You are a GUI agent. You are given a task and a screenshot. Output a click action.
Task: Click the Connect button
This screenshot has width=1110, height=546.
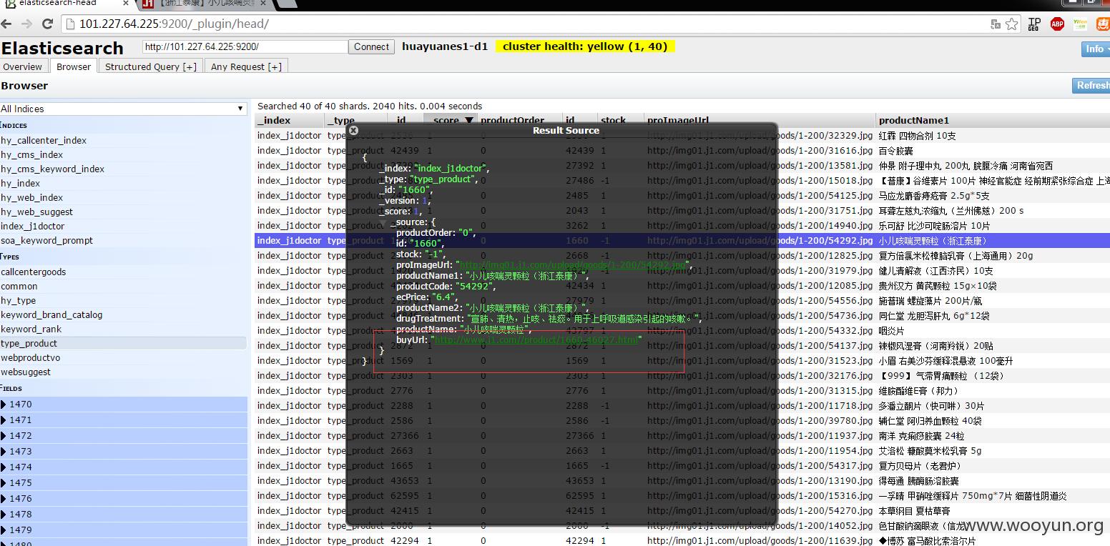coord(371,46)
